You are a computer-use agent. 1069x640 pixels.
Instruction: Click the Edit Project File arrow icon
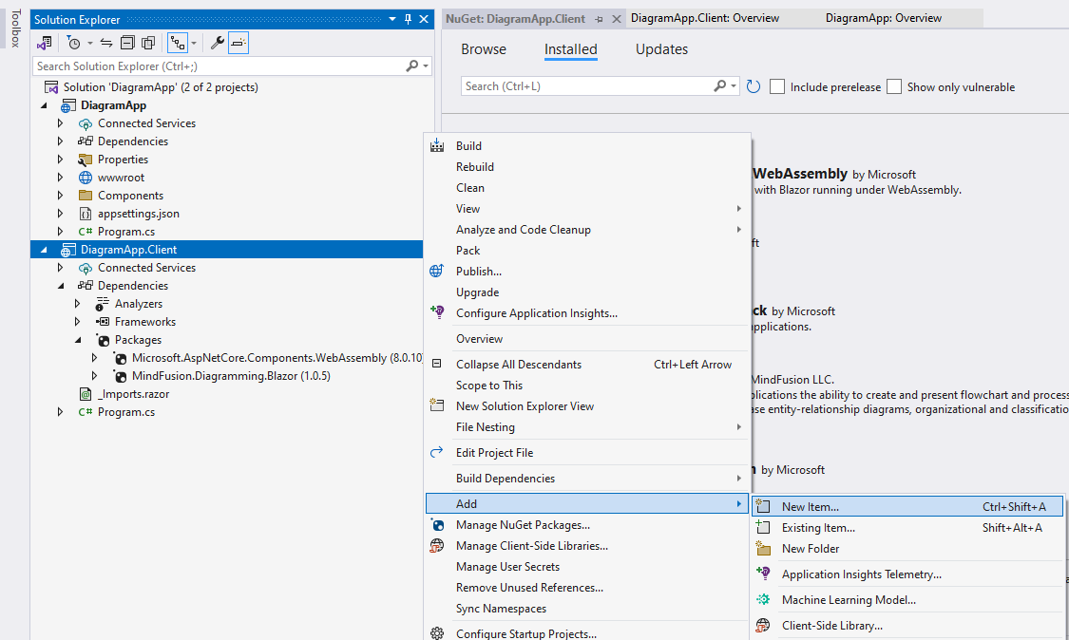tap(437, 452)
